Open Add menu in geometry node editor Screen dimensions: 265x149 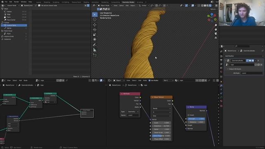(x=20, y=80)
